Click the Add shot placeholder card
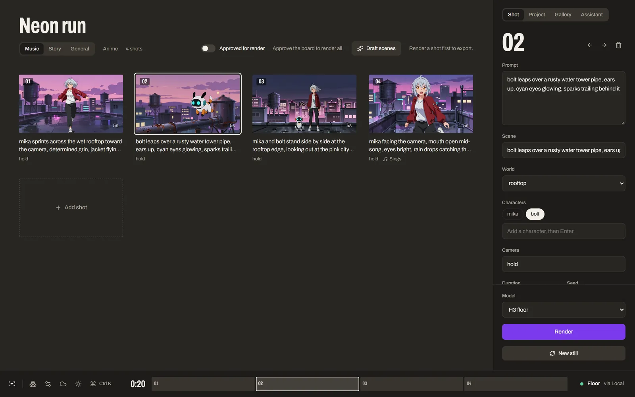 pyautogui.click(x=71, y=208)
